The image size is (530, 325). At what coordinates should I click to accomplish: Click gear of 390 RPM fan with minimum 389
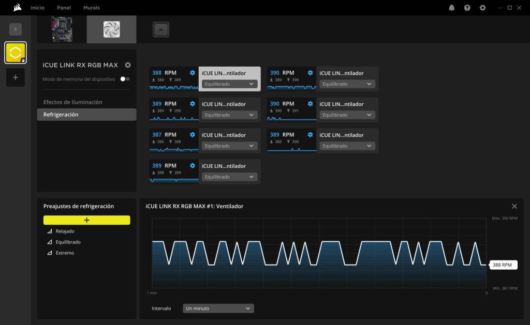click(310, 72)
